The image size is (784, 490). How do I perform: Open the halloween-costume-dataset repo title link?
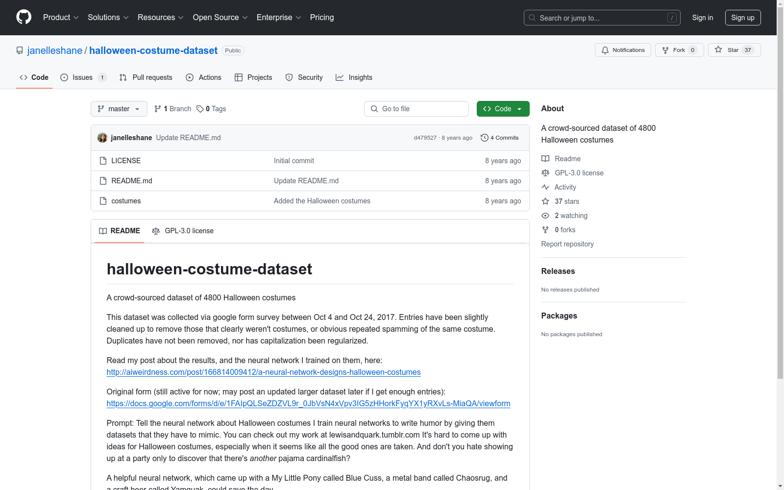pos(153,50)
